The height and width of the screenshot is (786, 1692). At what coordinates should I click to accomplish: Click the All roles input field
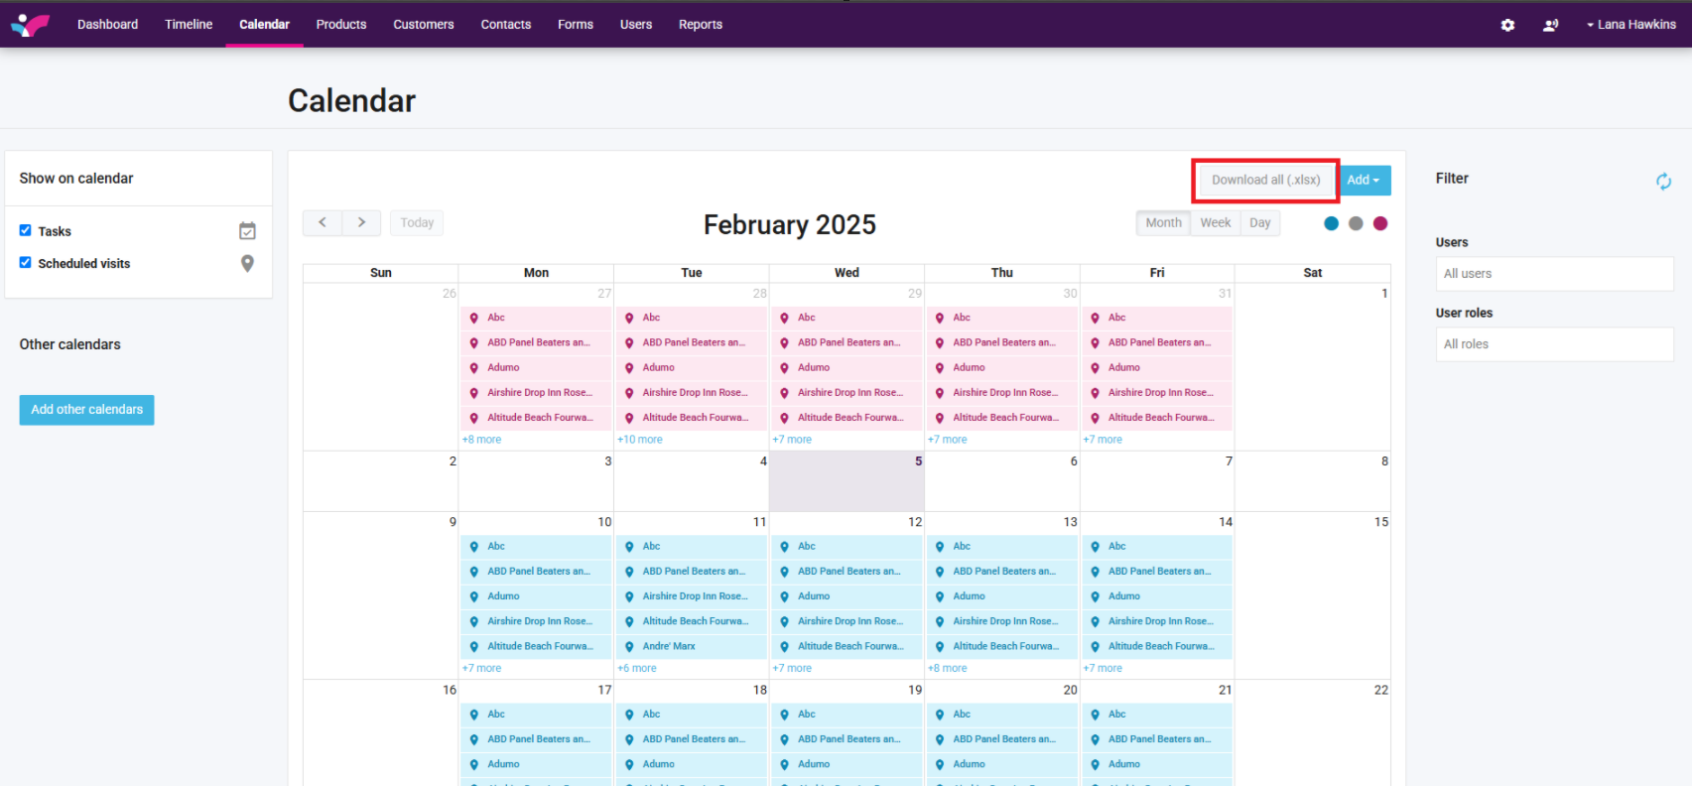pos(1553,344)
